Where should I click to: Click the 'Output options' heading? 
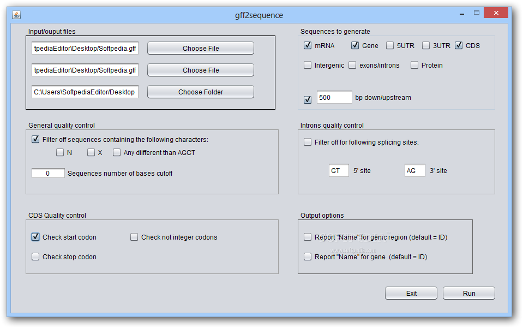click(322, 215)
